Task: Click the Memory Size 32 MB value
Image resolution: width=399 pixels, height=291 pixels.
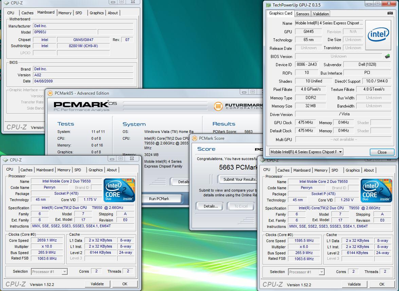Action: pos(311,106)
